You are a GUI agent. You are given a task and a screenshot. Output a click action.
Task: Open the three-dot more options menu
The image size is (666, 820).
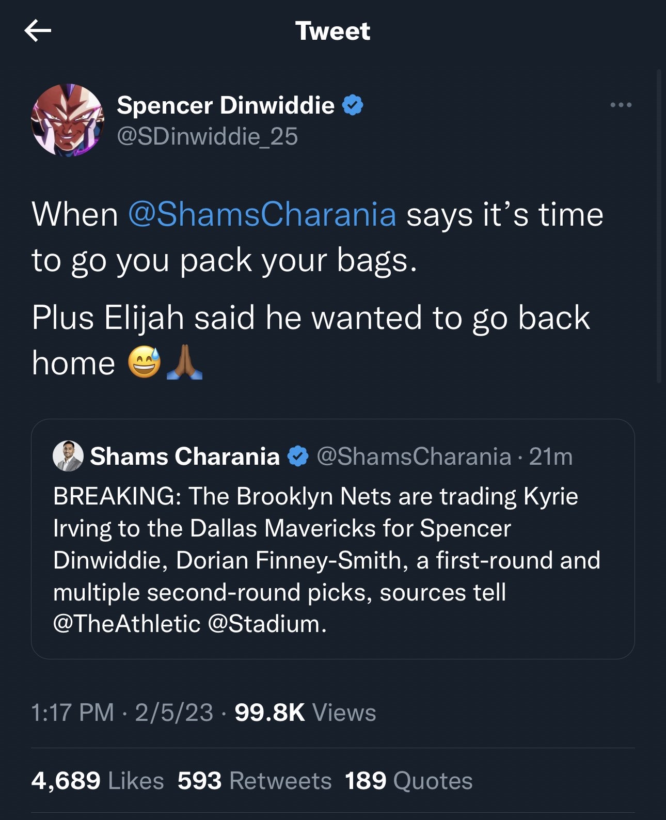(620, 105)
